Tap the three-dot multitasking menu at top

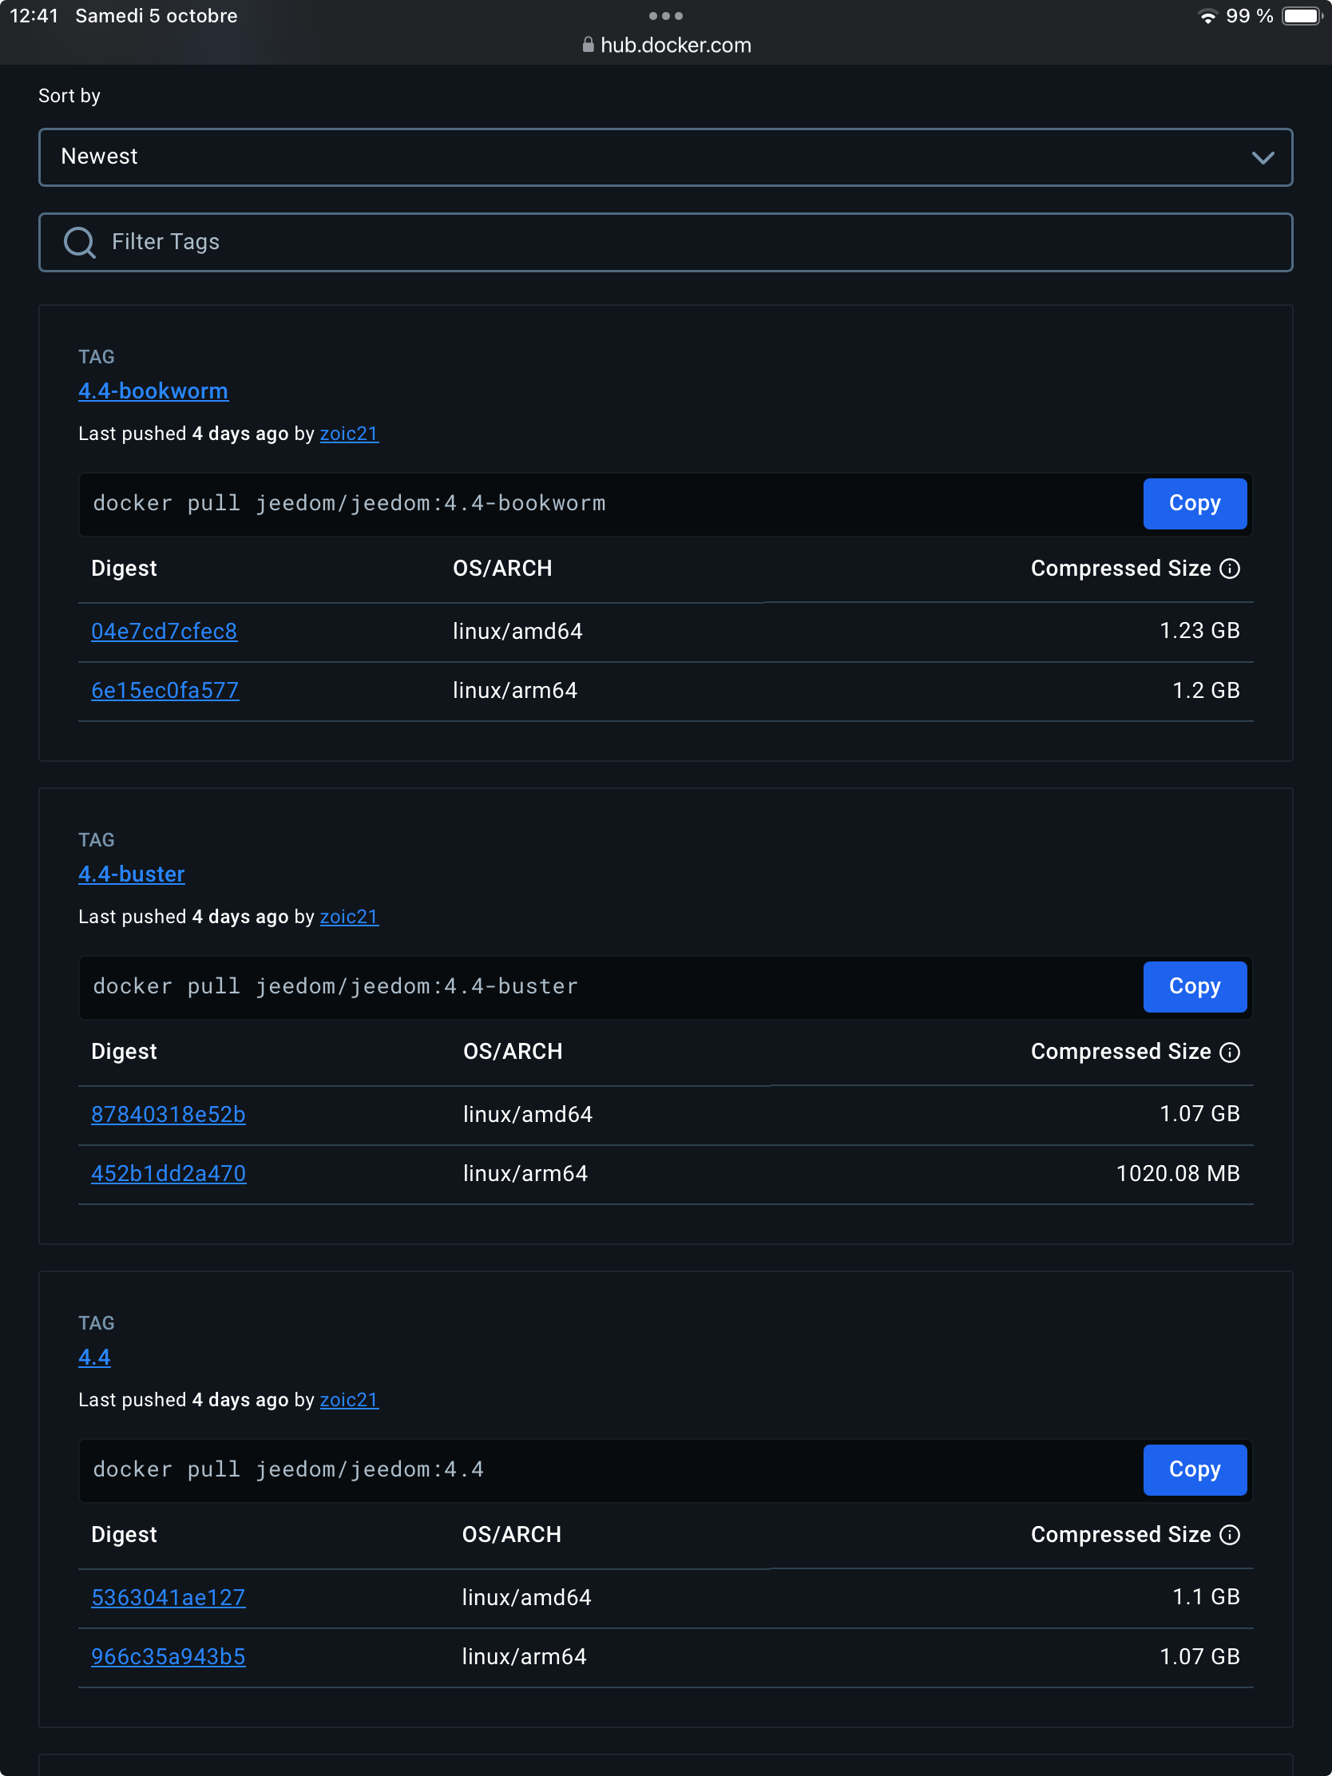pos(665,16)
